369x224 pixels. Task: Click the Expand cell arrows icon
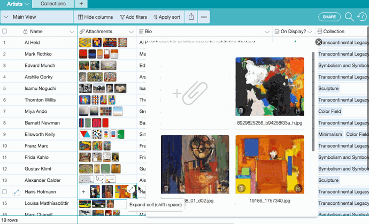coord(131,189)
